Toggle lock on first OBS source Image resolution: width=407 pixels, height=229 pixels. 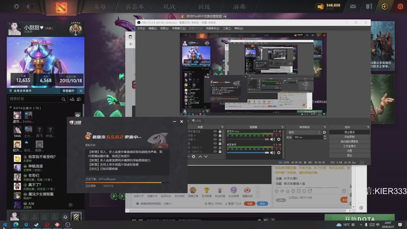click(x=220, y=131)
